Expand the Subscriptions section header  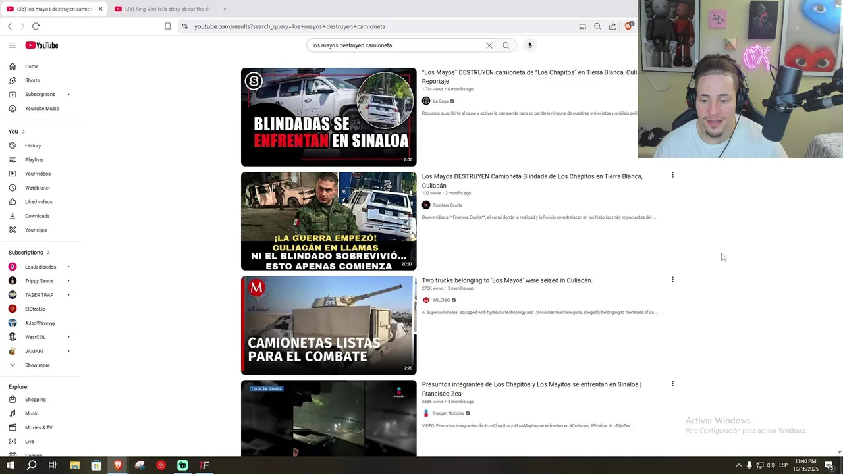[x=29, y=253]
